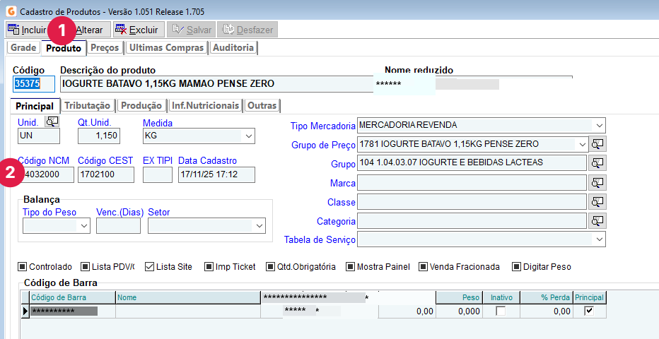The width and height of the screenshot is (659, 339).
Task: Expand the Grupo de Preço dropdown
Action: (x=582, y=144)
